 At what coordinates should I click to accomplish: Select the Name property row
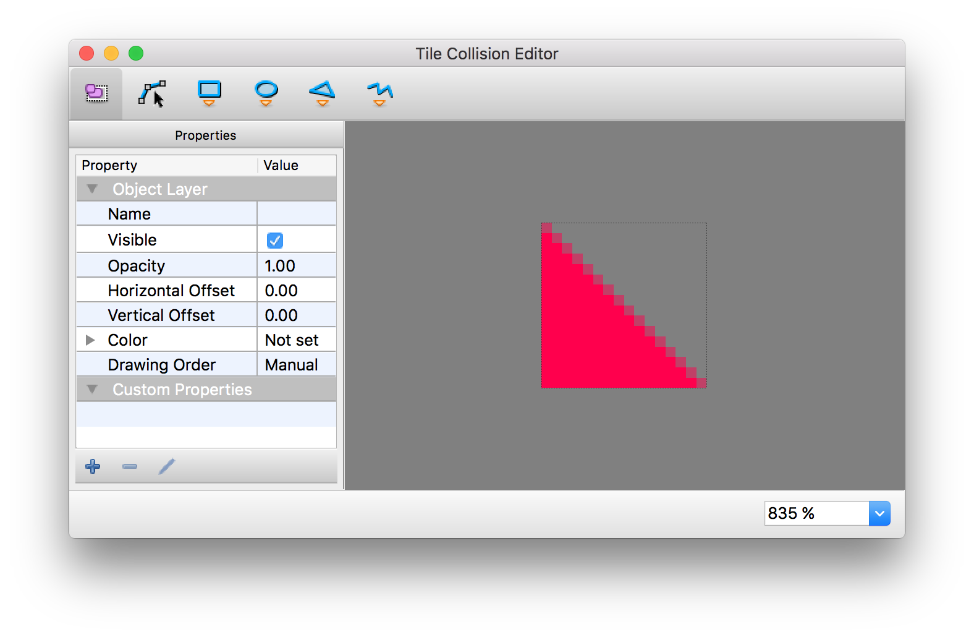tap(206, 214)
